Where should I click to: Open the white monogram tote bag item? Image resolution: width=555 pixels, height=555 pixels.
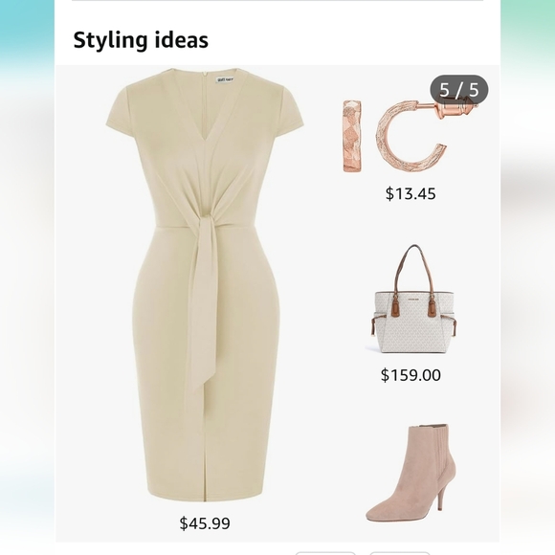pyautogui.click(x=411, y=300)
